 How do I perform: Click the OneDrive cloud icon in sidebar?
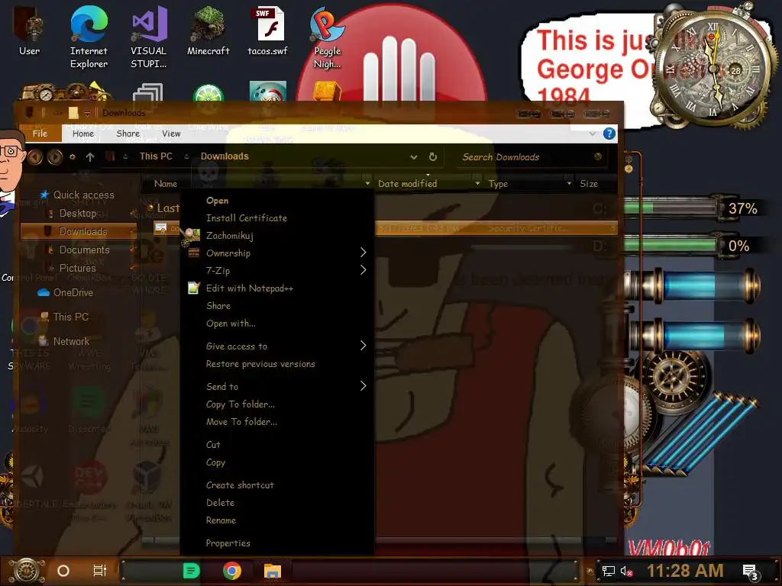tap(44, 292)
